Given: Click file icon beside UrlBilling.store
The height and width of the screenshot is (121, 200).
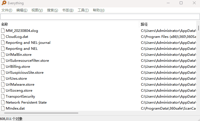Looking at the screenshot, I should coord(3,67).
